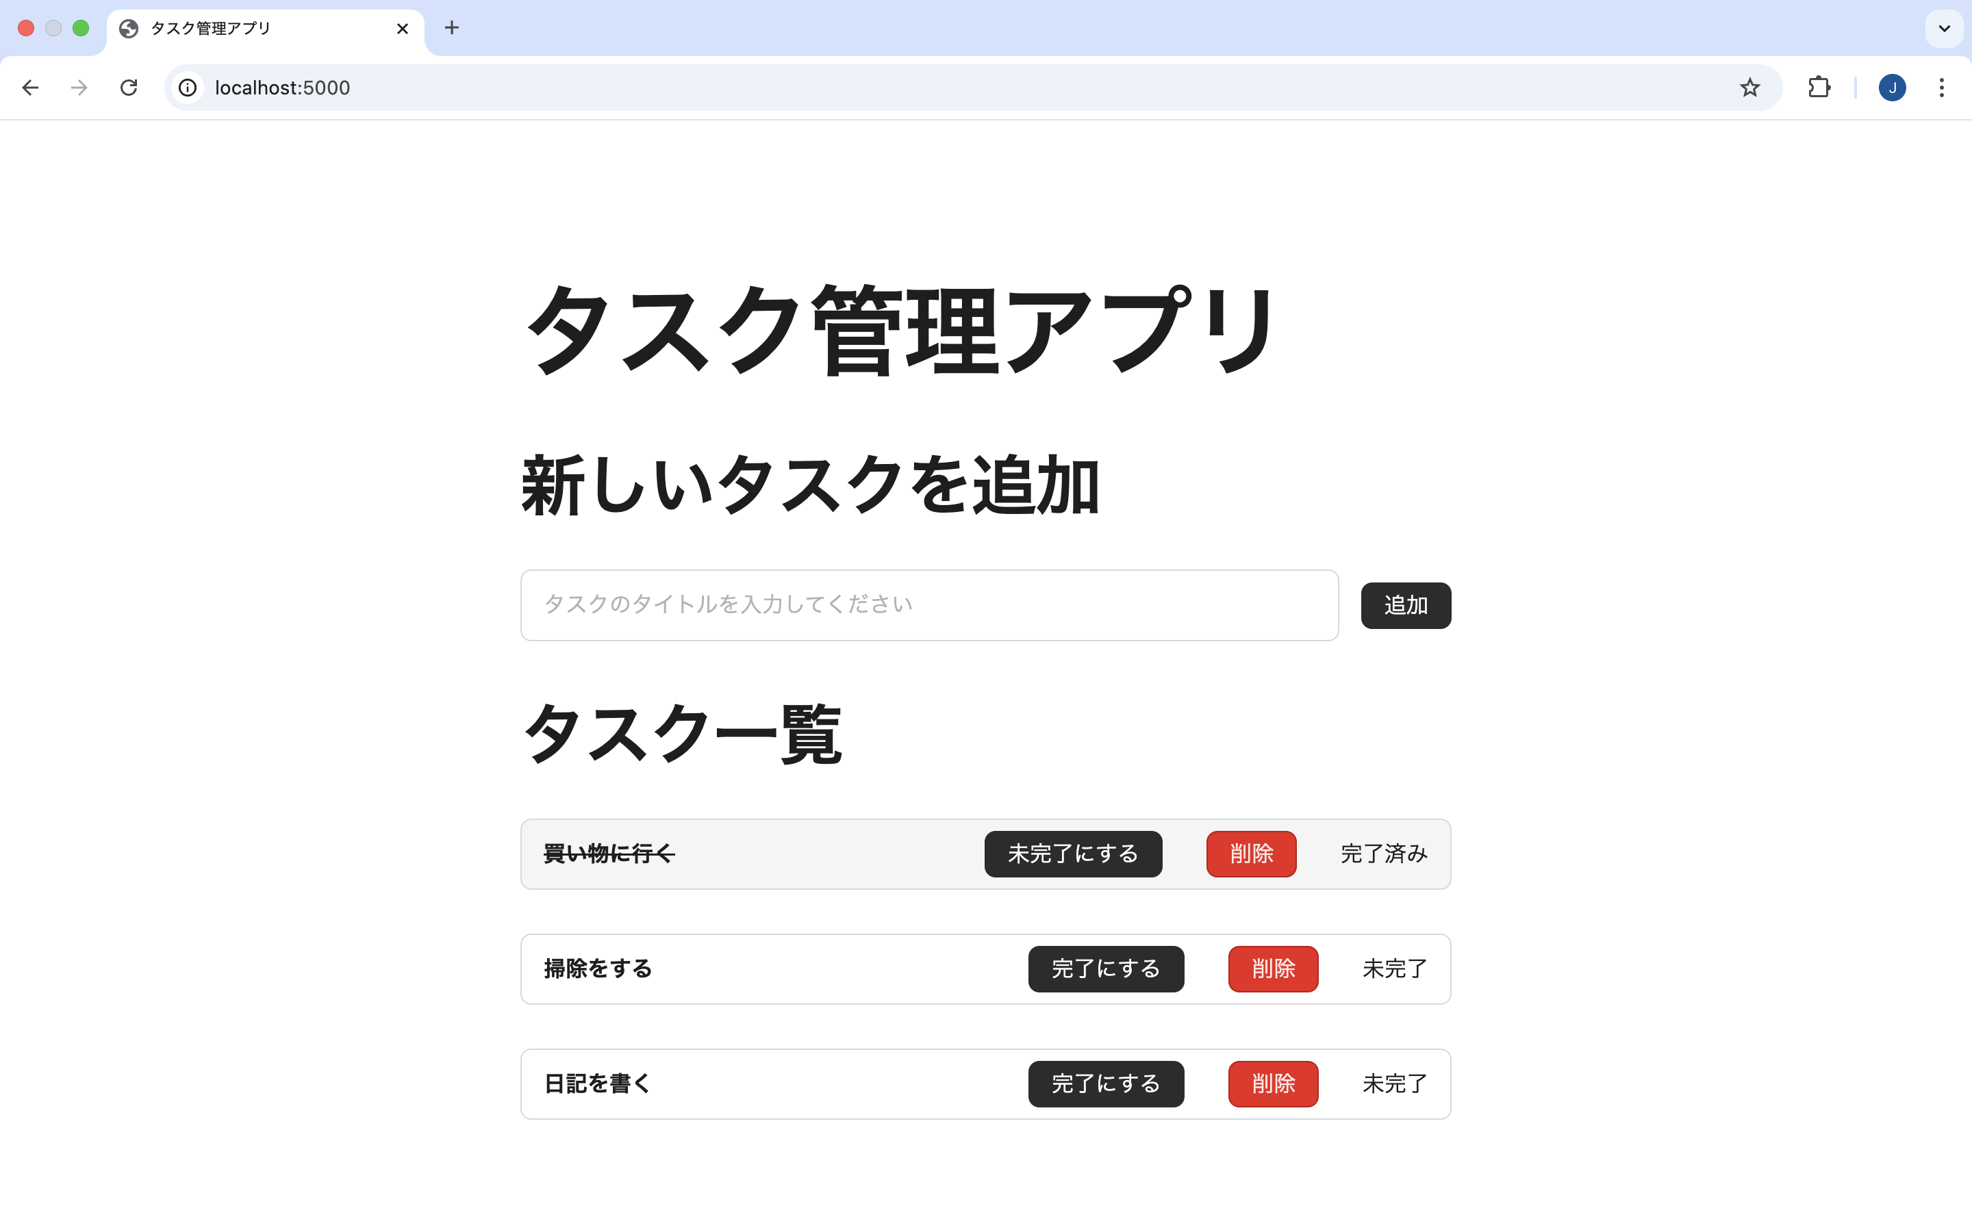The width and height of the screenshot is (1972, 1232).
Task: Delete 掃除をする with its 削除 button
Action: coord(1273,968)
